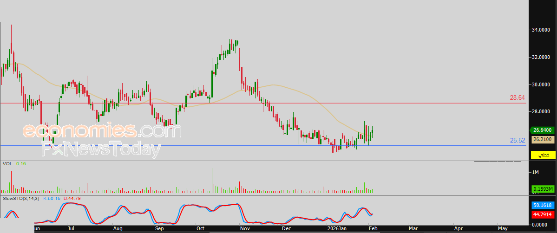Viewport: 557px width, 233px height.
Task: Open the SlowSTO(3,14,3) indicator label
Action: coord(21,199)
